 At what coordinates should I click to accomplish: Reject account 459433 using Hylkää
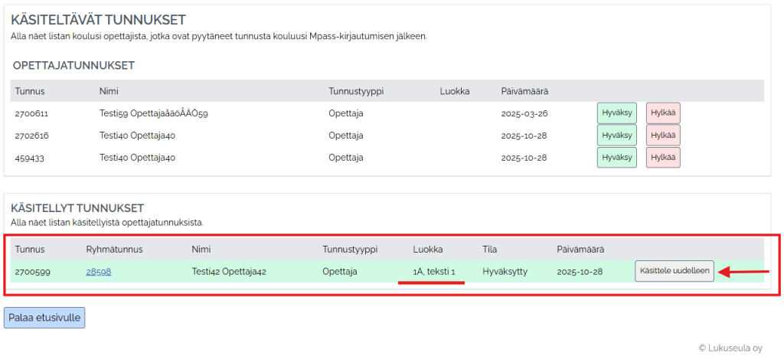coord(662,158)
